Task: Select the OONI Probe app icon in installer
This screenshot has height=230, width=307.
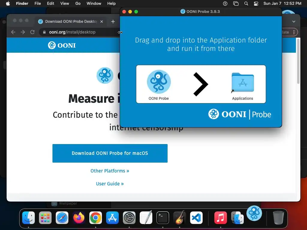Action: tap(159, 82)
